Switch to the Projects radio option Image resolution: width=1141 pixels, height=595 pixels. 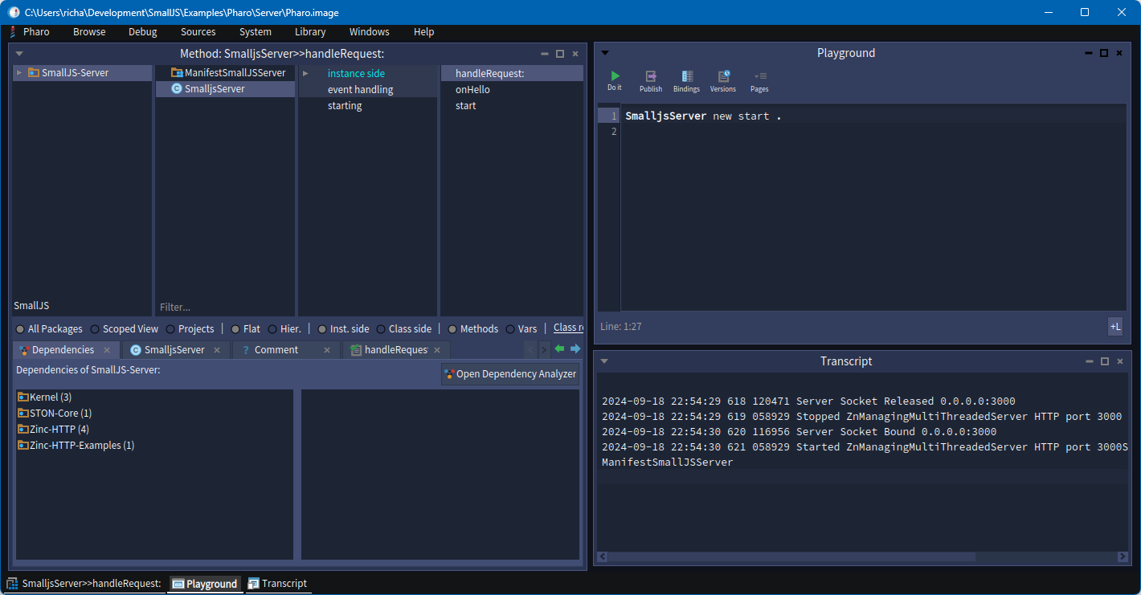tap(171, 329)
